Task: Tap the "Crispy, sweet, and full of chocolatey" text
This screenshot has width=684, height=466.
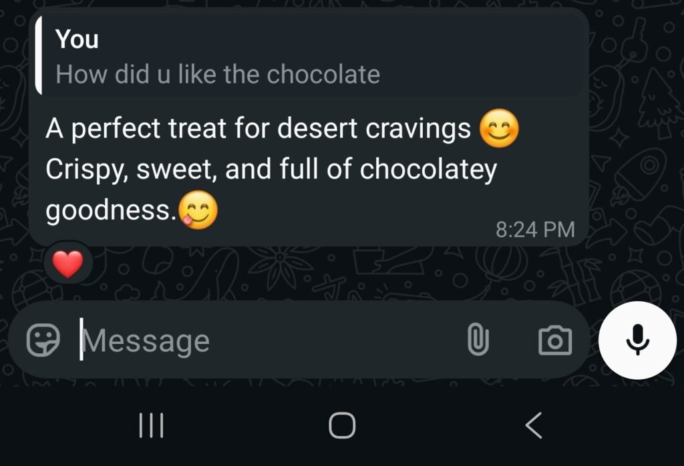Action: [x=271, y=169]
